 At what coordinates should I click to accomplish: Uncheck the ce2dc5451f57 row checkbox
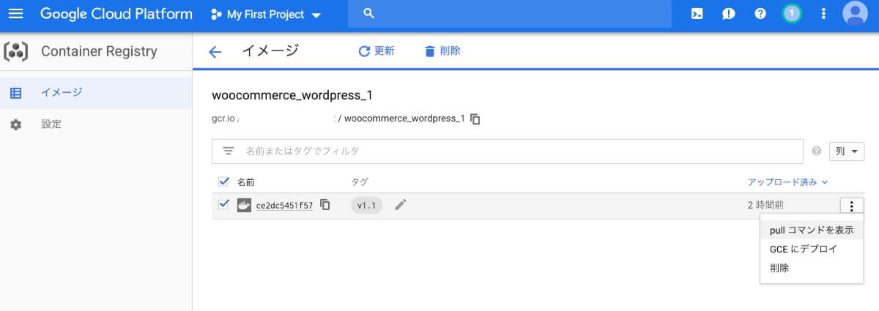(224, 205)
